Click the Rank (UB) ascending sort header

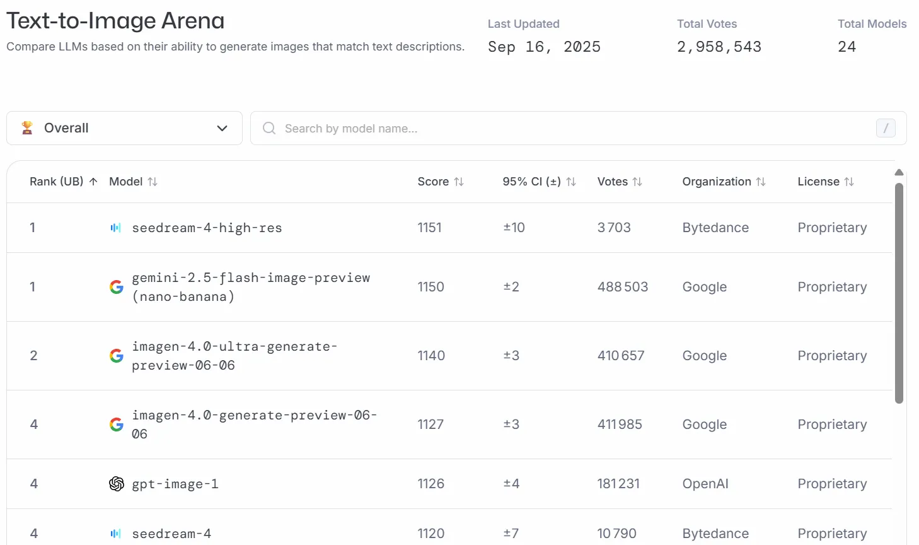point(63,182)
